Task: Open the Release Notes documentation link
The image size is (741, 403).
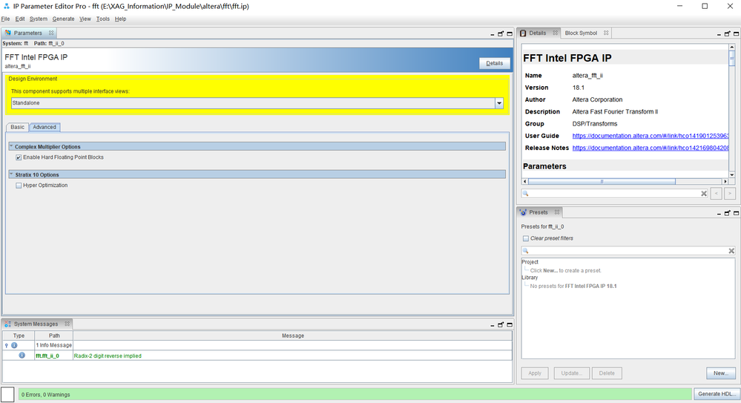Action: (x=651, y=148)
